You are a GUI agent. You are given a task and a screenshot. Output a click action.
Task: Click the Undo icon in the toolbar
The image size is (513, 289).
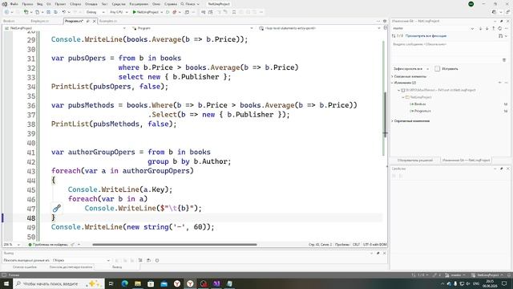coord(64,12)
